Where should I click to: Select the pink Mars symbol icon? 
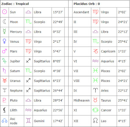5,51
